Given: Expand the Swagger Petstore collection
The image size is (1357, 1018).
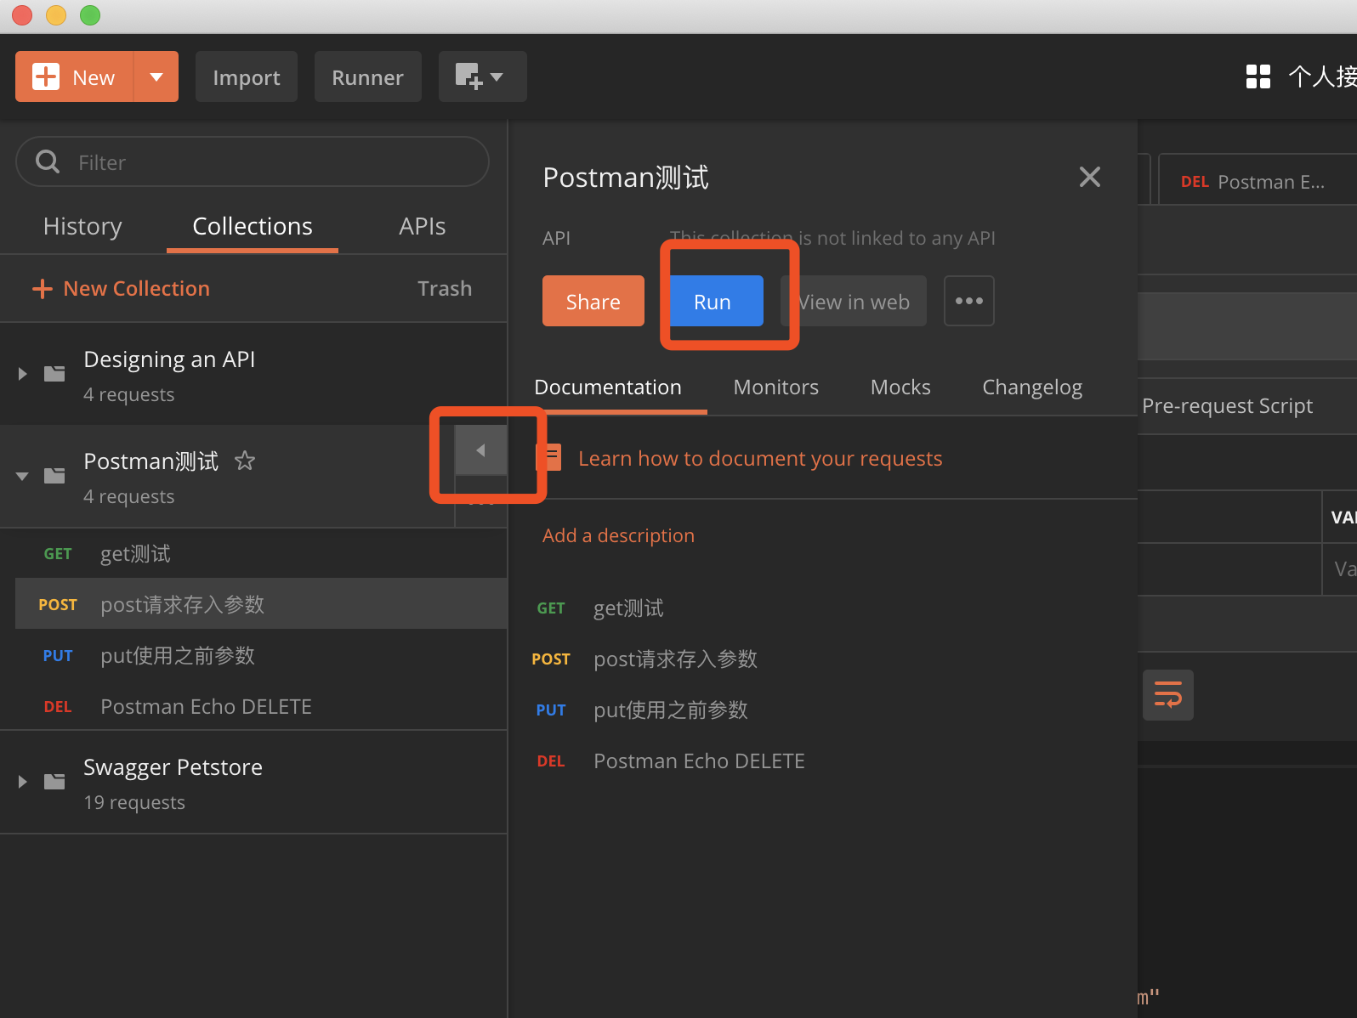Looking at the screenshot, I should point(23,782).
